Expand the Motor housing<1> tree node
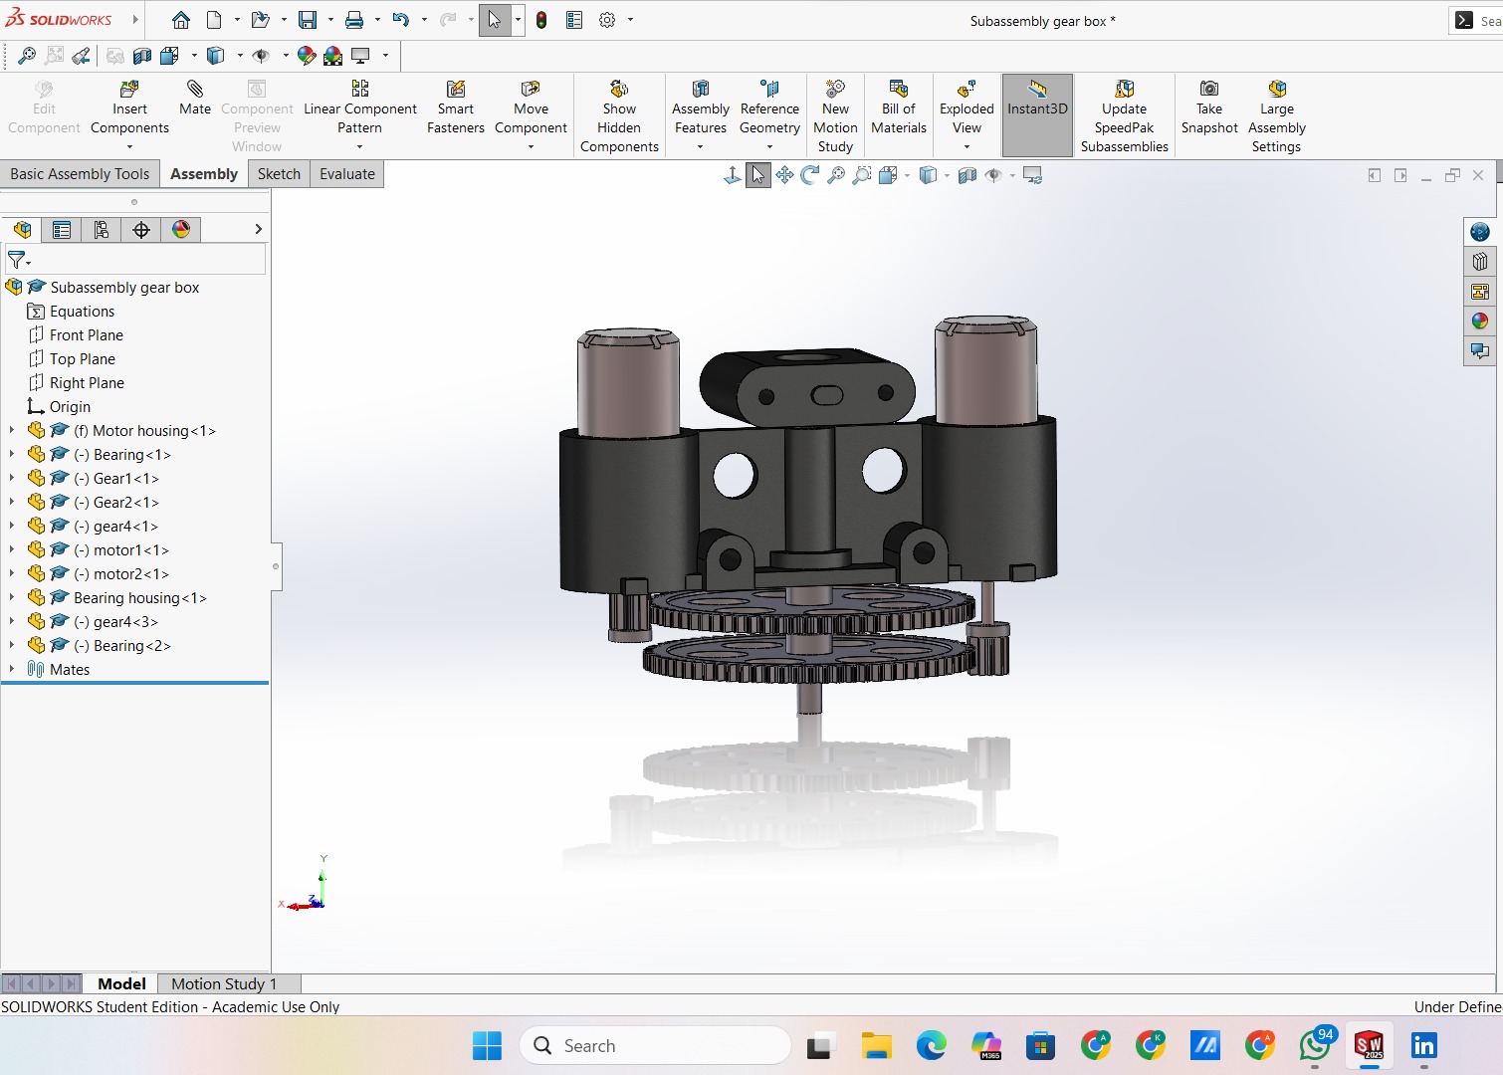This screenshot has width=1503, height=1075. [12, 431]
